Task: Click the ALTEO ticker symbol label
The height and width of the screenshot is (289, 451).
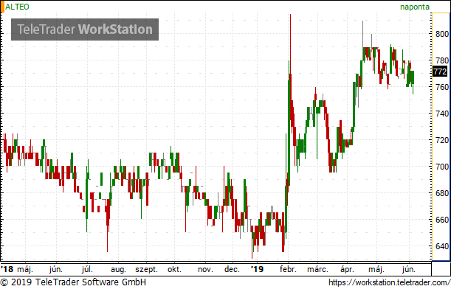Action: tap(17, 7)
